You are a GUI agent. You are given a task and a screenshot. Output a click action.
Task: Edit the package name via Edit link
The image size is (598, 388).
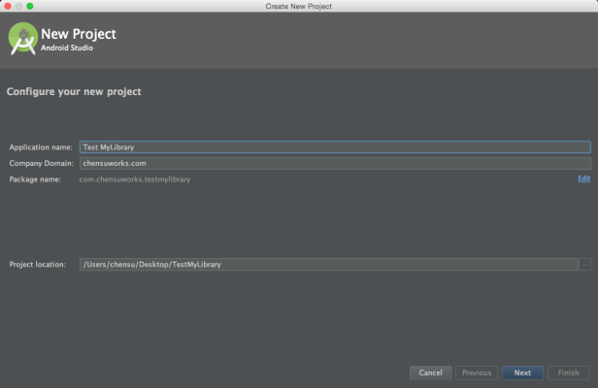(583, 178)
